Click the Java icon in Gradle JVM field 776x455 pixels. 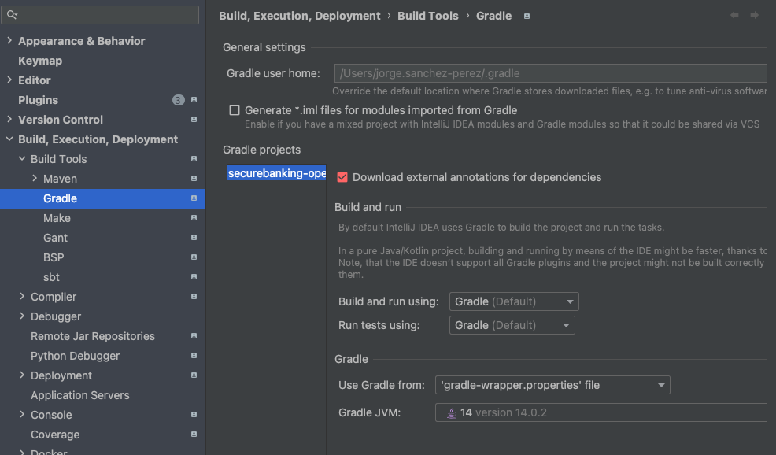click(451, 412)
